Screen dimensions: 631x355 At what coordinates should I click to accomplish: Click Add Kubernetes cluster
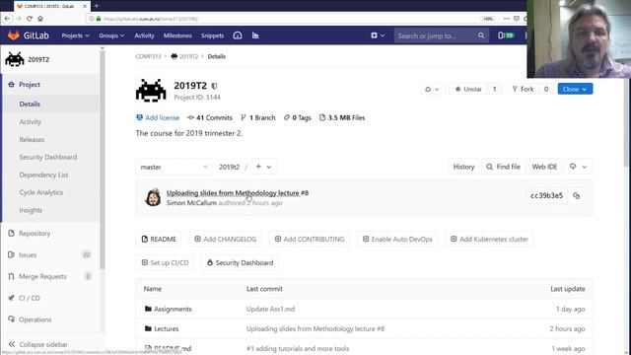[489, 239]
